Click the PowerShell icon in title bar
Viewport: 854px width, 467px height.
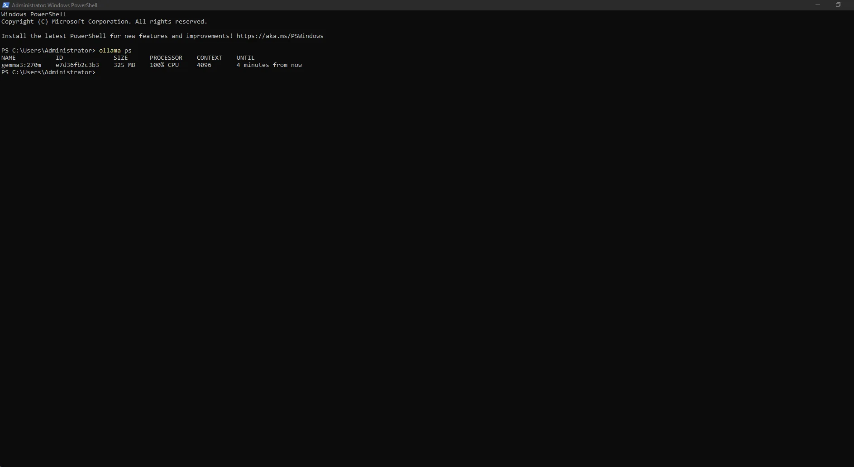[5, 5]
